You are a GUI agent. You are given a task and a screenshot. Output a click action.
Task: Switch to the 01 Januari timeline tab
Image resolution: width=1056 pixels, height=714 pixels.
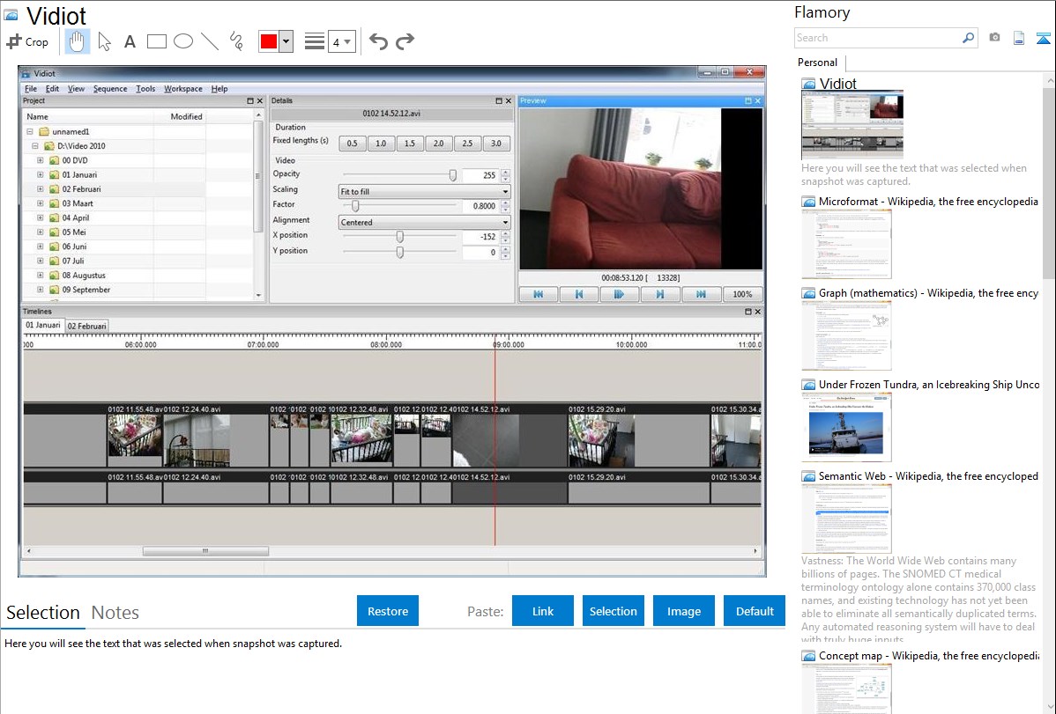coord(43,326)
